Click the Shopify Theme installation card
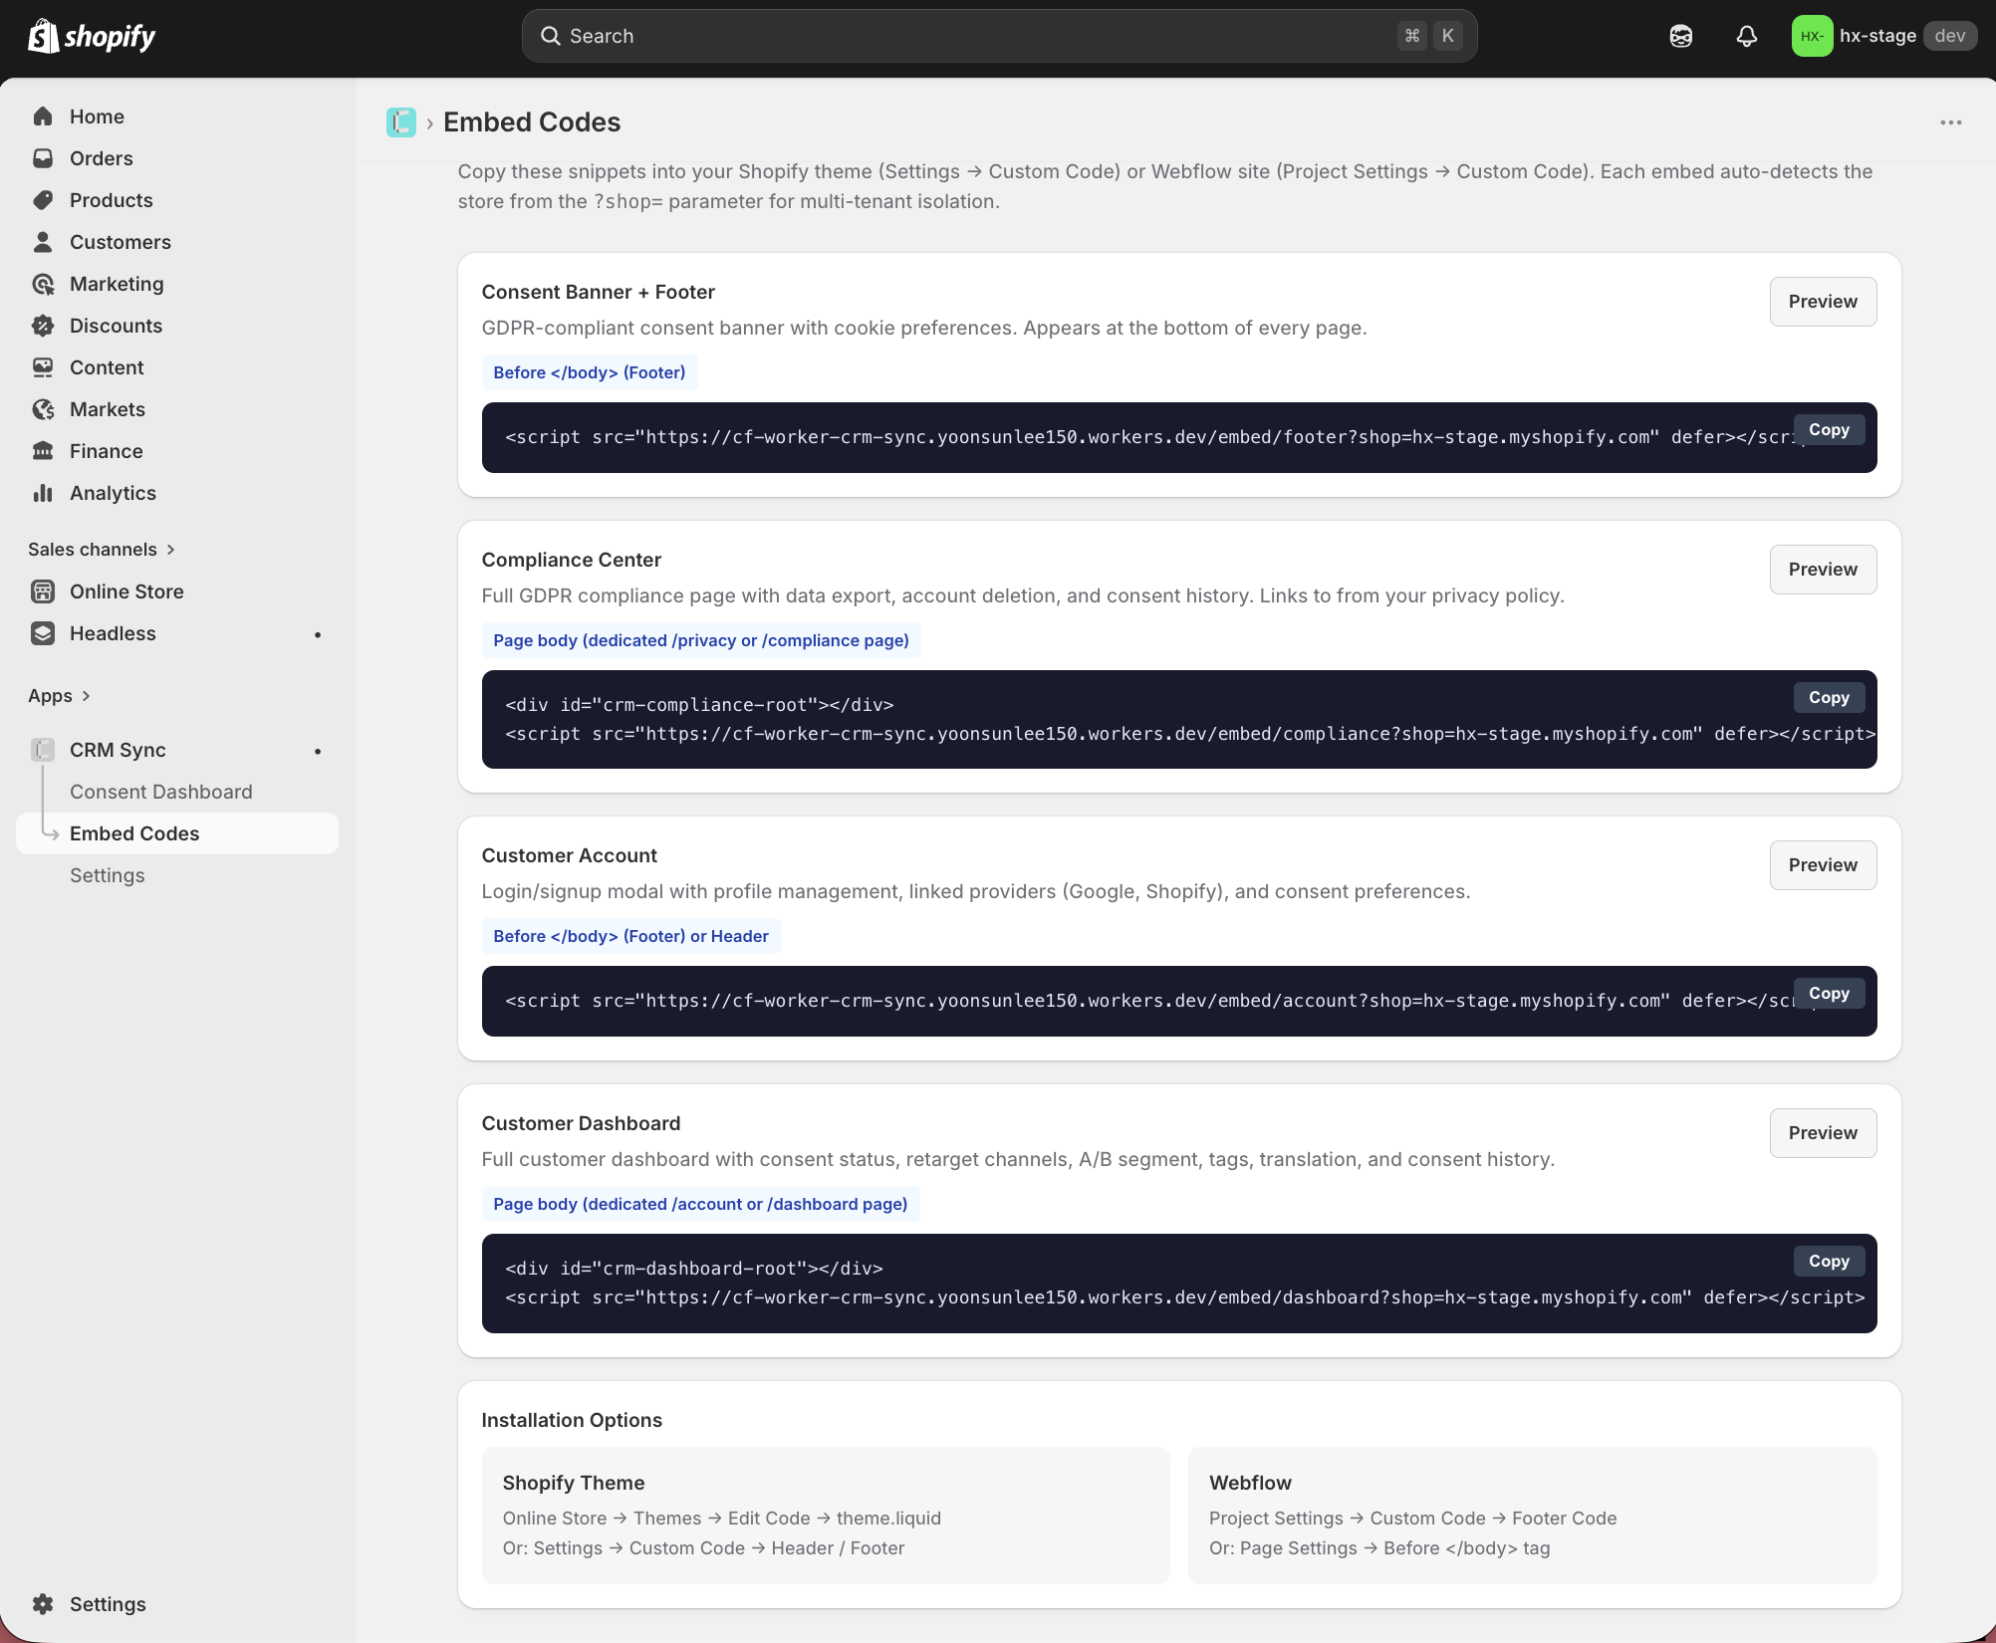This screenshot has width=1996, height=1643. [826, 1516]
